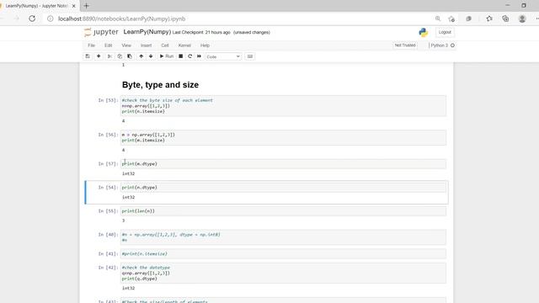Image resolution: width=539 pixels, height=303 pixels.
Task: Select cell In [41] #print(n.itemsize)
Action: coord(283,254)
